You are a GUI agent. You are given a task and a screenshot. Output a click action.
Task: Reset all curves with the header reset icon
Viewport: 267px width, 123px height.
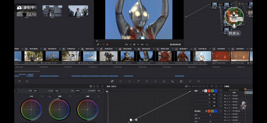tap(216, 87)
